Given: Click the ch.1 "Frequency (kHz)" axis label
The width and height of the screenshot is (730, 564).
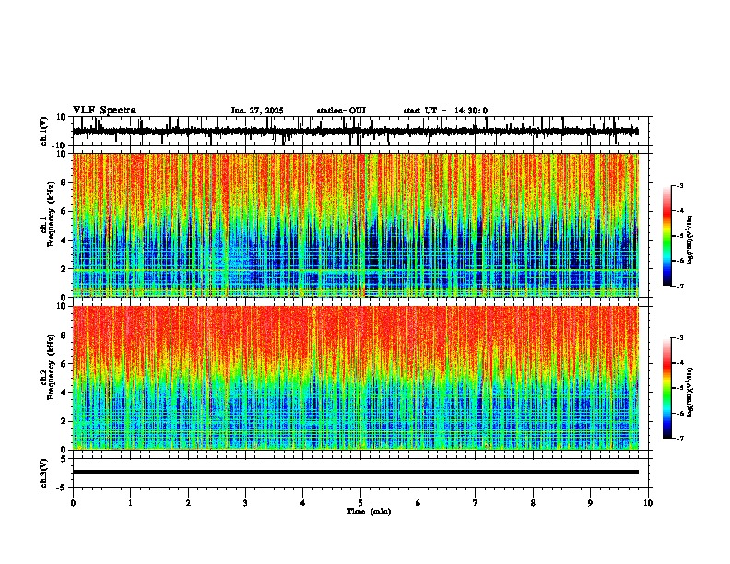Looking at the screenshot, I should click(x=52, y=213).
